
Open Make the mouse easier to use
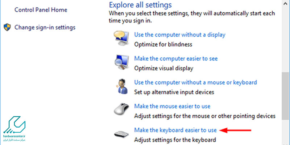point(172,106)
